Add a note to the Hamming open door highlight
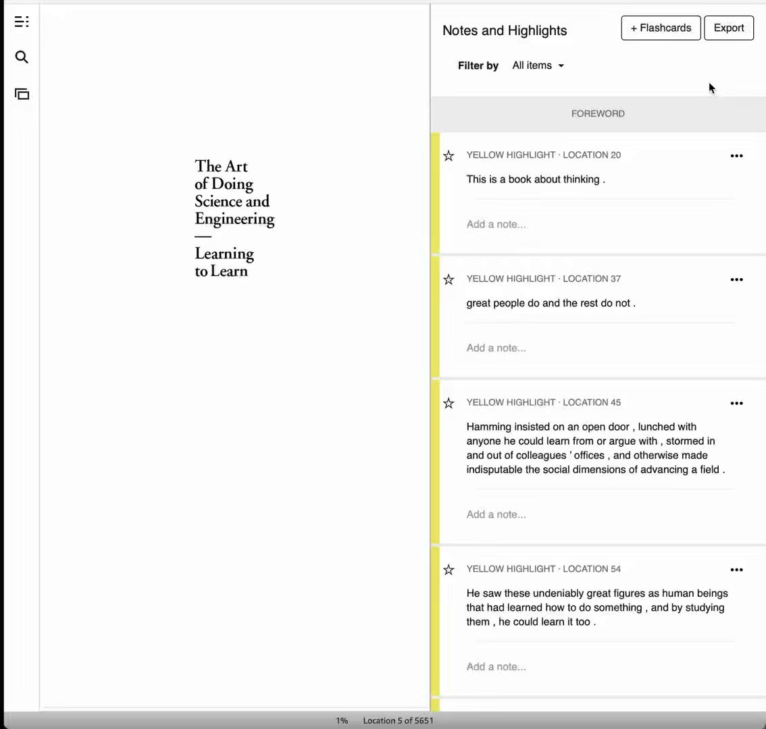The height and width of the screenshot is (729, 766). [x=496, y=514]
